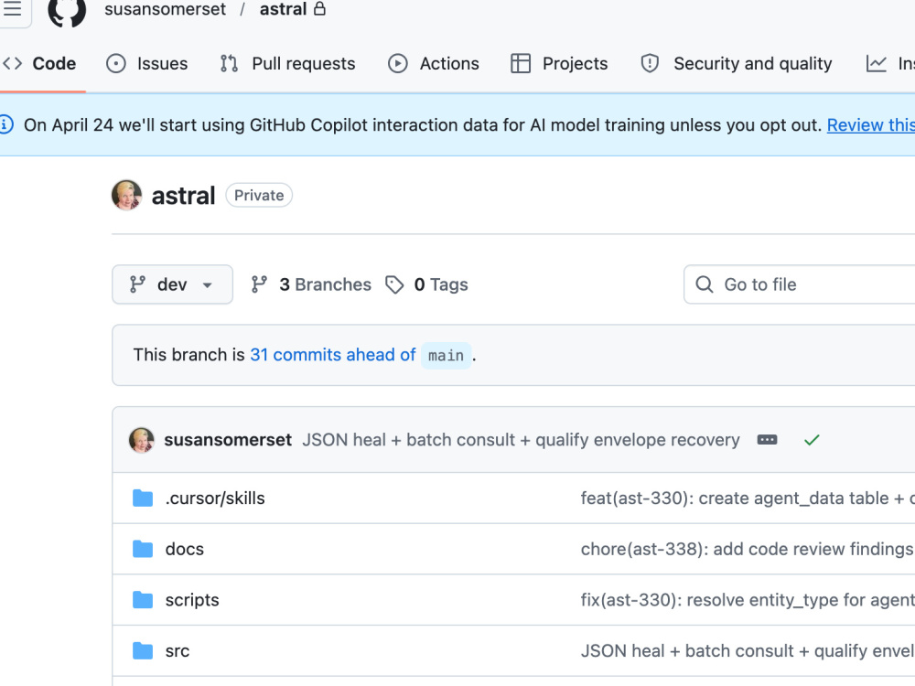Open 31 commits ahead of link
The height and width of the screenshot is (686, 915).
[x=333, y=355]
